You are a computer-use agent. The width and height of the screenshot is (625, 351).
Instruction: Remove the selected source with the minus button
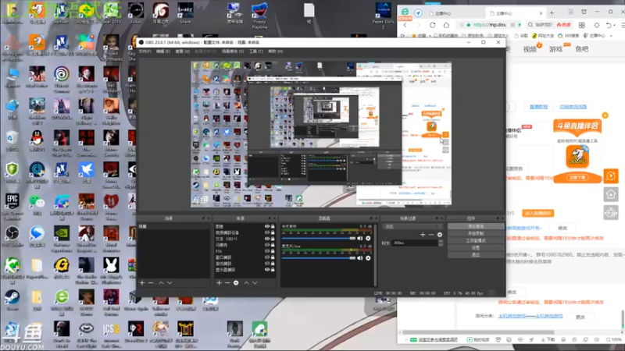click(227, 282)
